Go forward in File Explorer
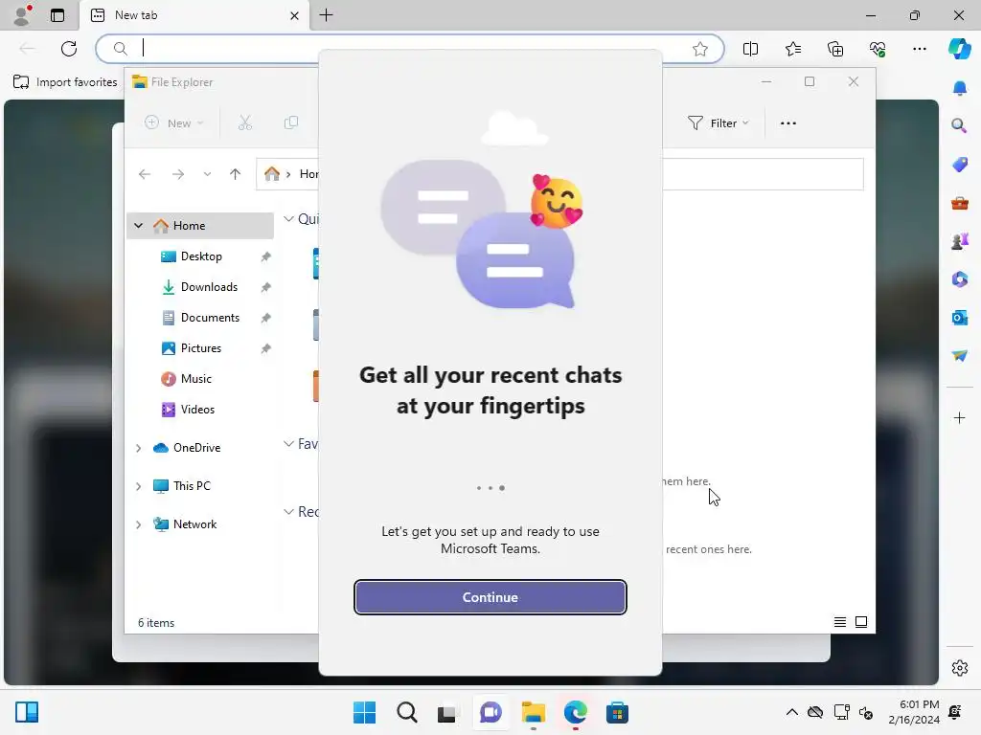Screen dimensions: 981x735 tap(178, 174)
